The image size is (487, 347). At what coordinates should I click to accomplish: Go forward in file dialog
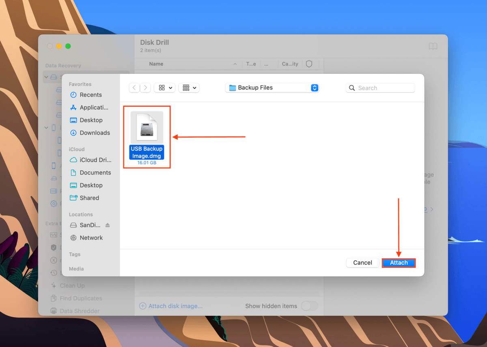[146, 87]
